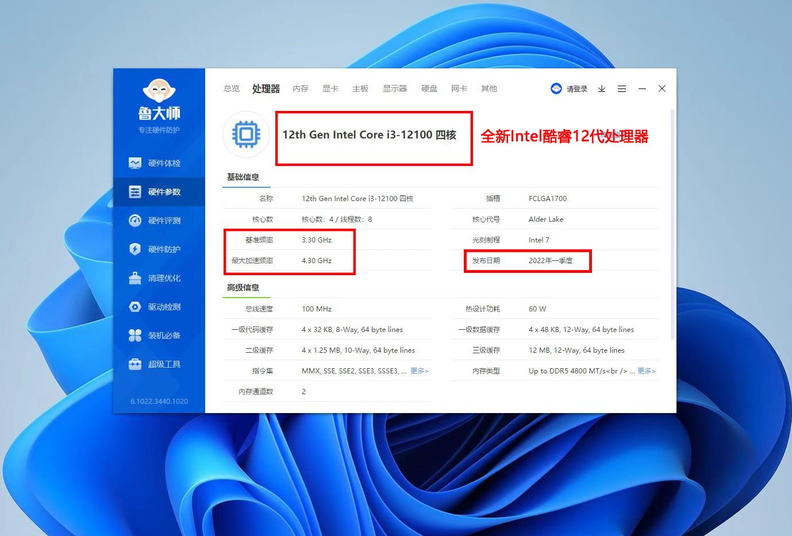792x536 pixels.
Task: Click the 'Alder Lake' core codename value
Action: point(546,219)
